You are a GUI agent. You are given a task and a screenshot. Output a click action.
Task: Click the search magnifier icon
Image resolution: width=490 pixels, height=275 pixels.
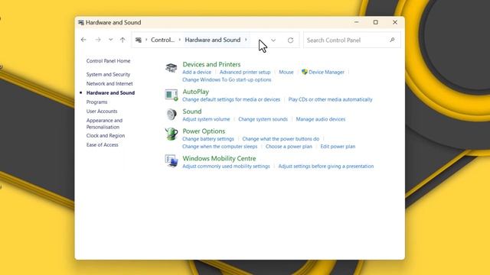pos(392,40)
